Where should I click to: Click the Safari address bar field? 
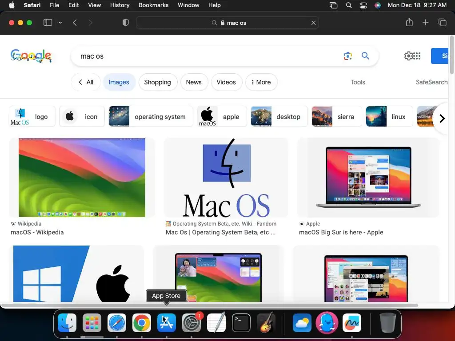tap(227, 23)
